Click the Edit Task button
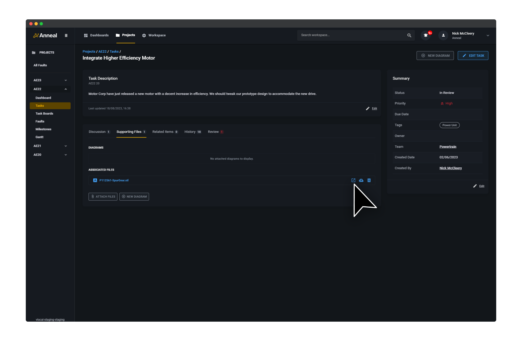The height and width of the screenshot is (341, 522). (x=473, y=55)
